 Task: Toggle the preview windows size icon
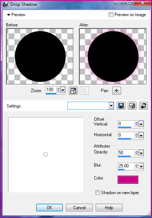pos(73,91)
